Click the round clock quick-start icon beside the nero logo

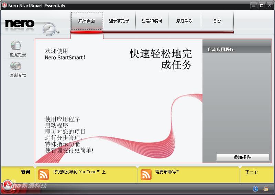(x=49, y=29)
